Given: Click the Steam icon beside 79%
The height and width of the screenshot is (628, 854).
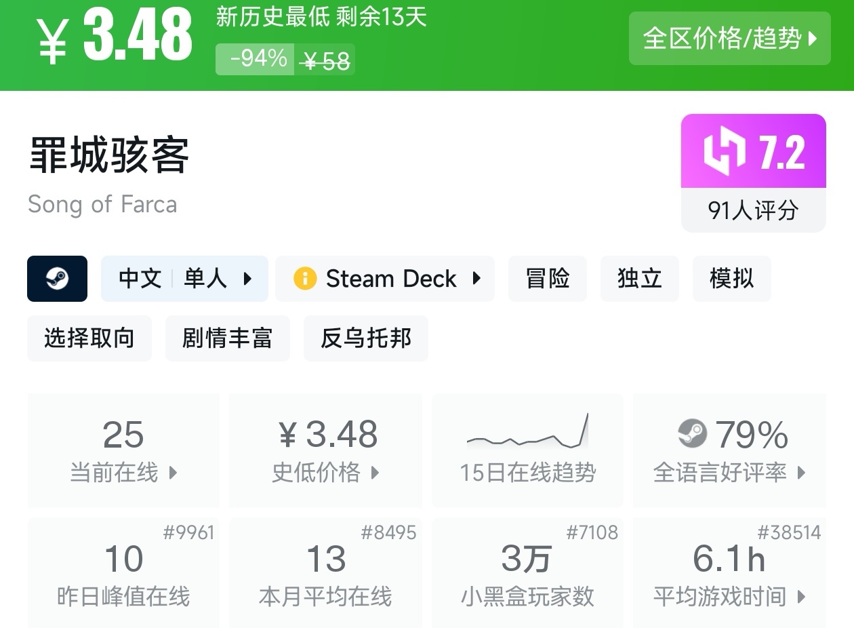Looking at the screenshot, I should (x=692, y=434).
